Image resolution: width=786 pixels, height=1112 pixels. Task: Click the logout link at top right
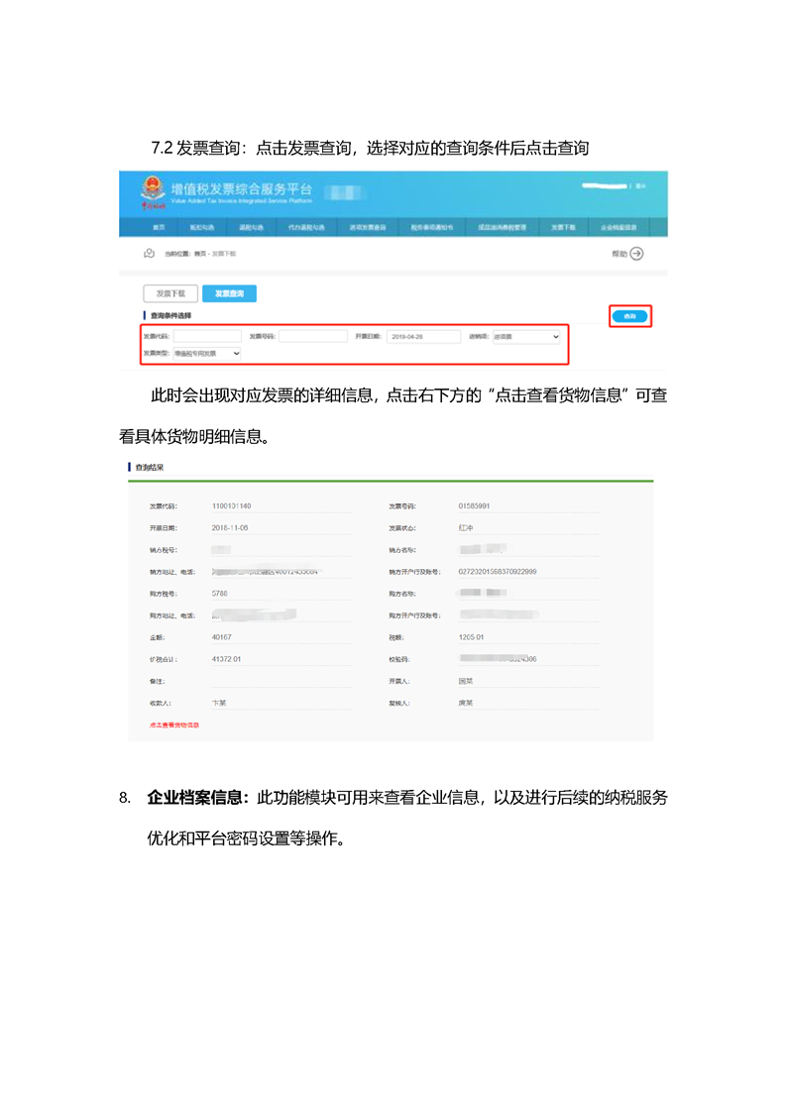click(640, 185)
